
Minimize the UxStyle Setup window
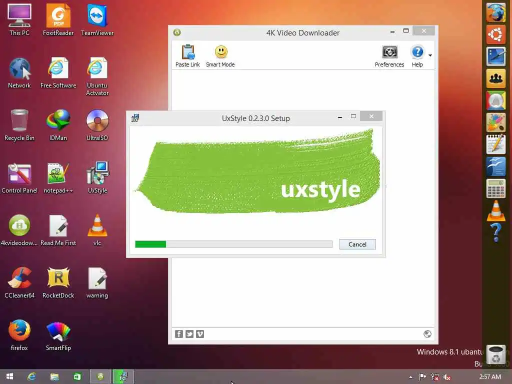tap(340, 116)
